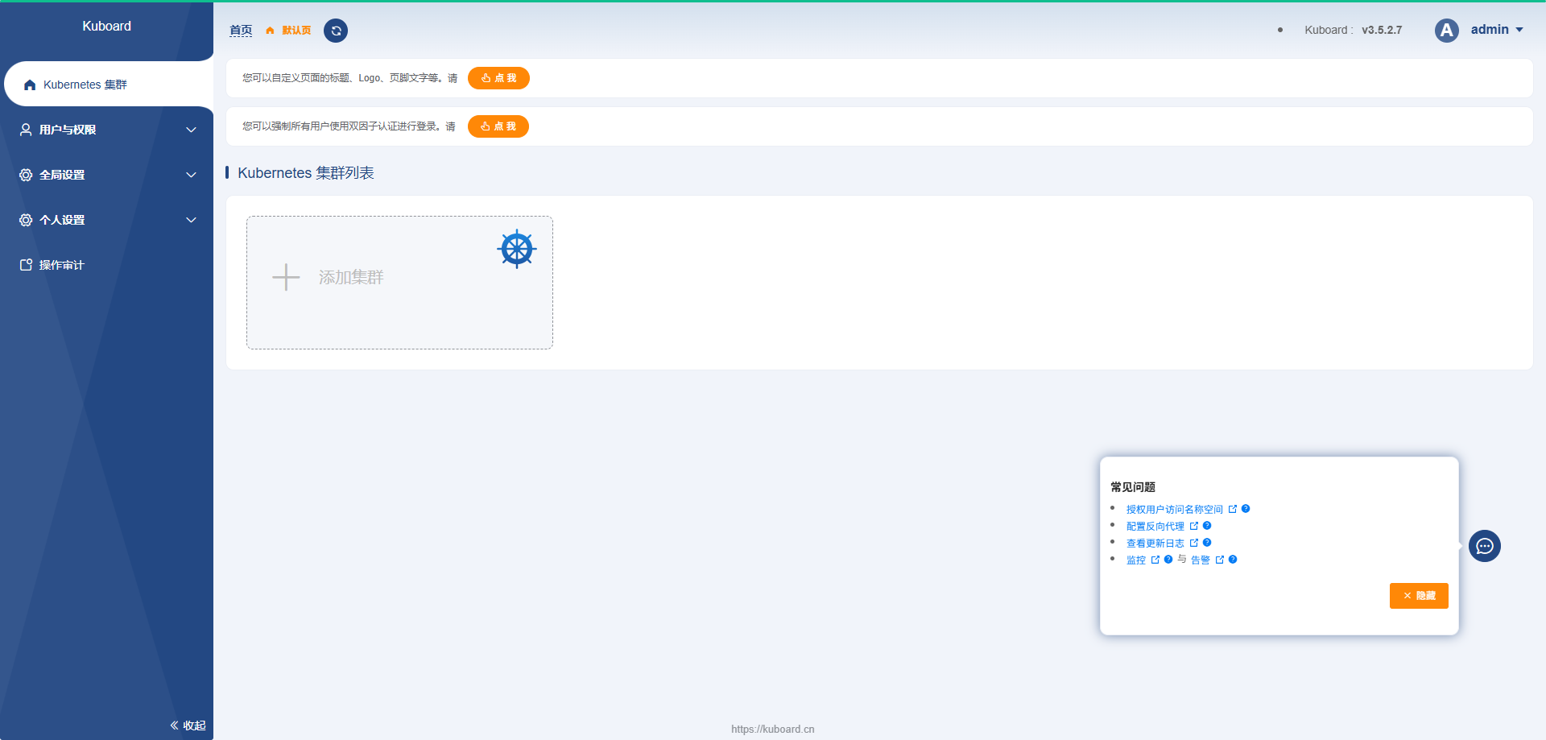This screenshot has width=1546, height=740.
Task: Open the 告警 link
Action: coord(1200,560)
